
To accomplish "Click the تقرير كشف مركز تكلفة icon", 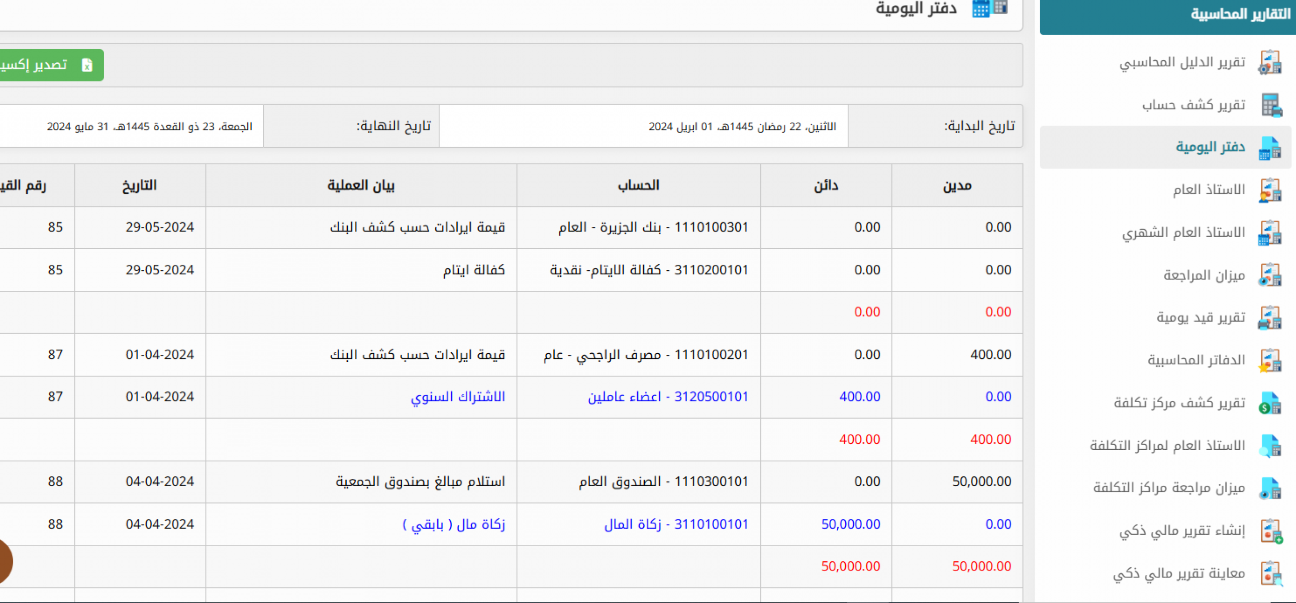I will (x=1269, y=403).
